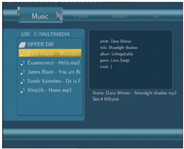
Task: Click note icon beside Evanescence track
Action: click(23, 63)
